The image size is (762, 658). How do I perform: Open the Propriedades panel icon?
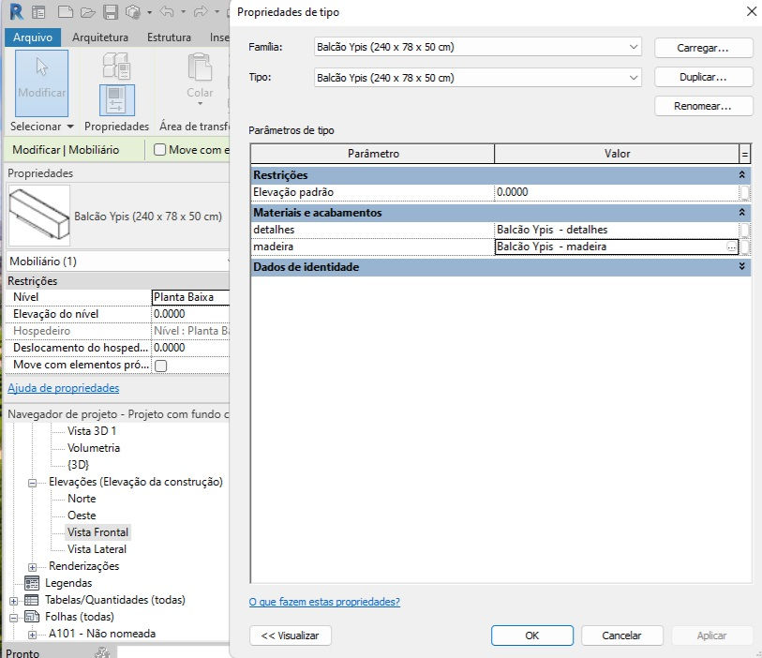coord(116,99)
